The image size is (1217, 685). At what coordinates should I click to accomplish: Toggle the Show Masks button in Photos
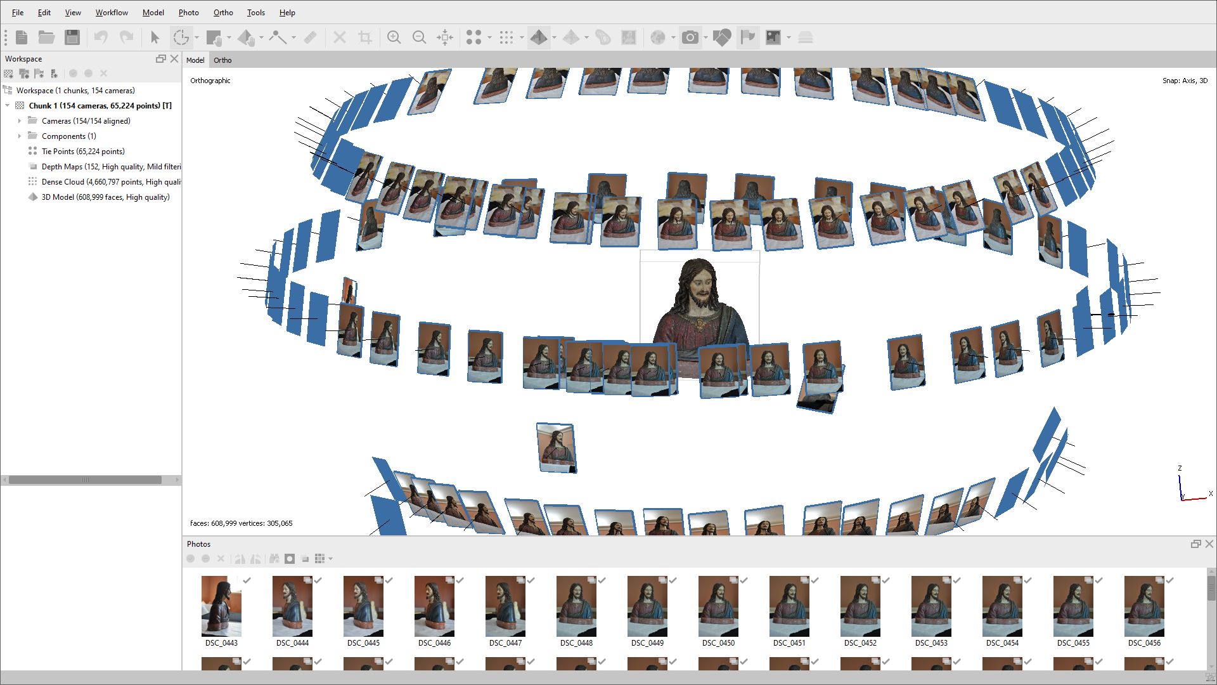point(290,559)
